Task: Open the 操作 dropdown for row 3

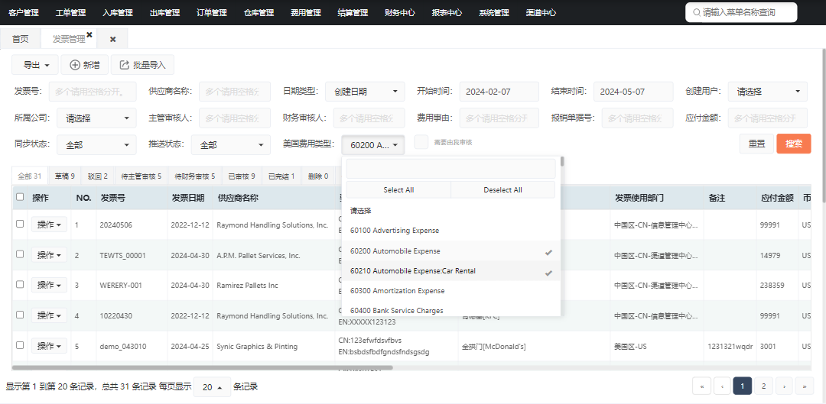Action: (x=49, y=285)
